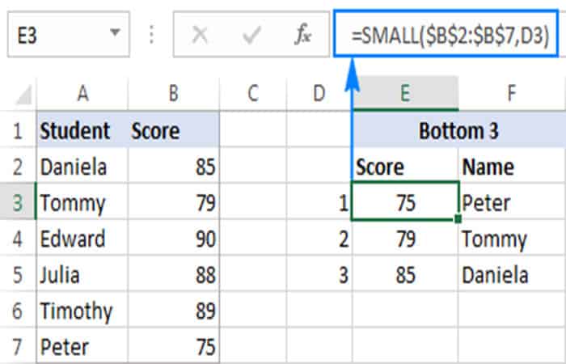Select column B header
Screen dimensions: 566x364
[x=174, y=93]
